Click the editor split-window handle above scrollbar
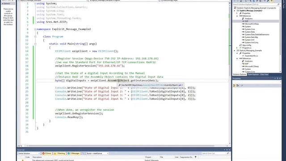 (x=230, y=3)
